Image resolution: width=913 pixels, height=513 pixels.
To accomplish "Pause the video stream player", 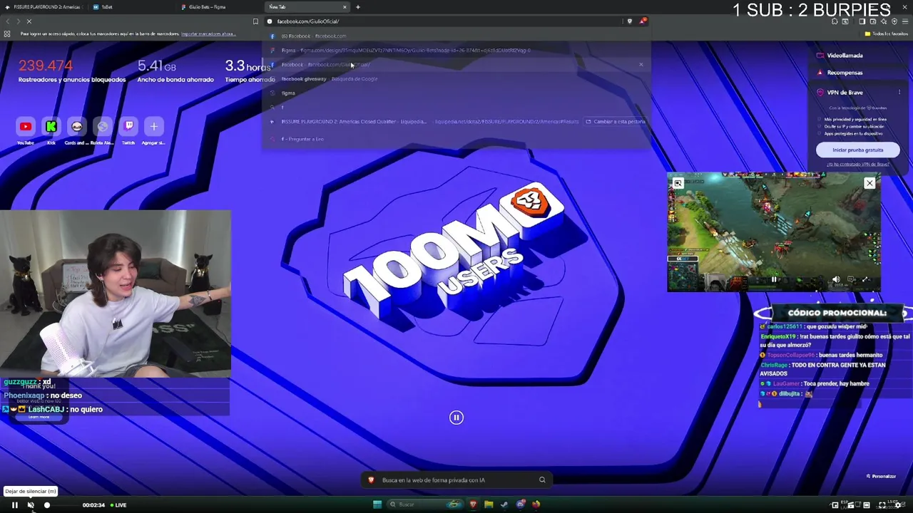I will point(14,505).
